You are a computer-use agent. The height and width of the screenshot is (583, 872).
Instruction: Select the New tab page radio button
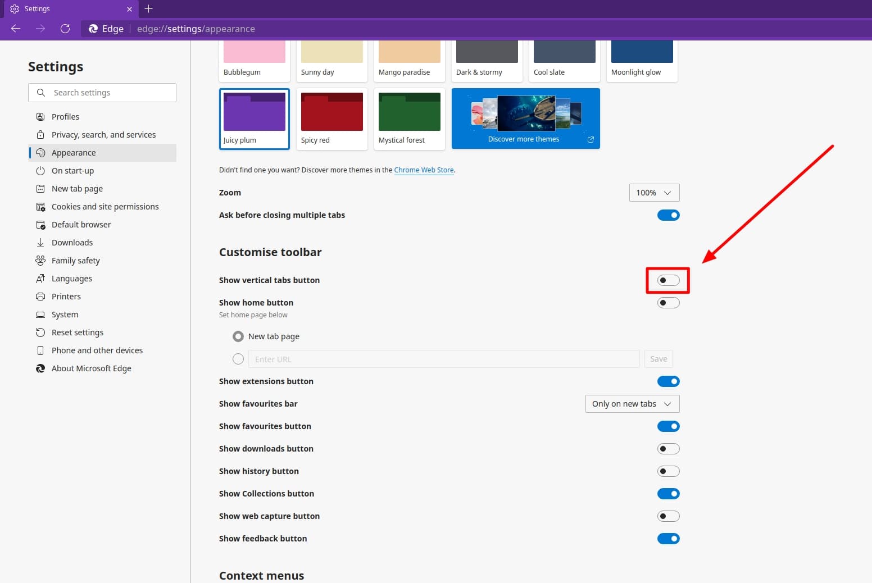pos(238,336)
